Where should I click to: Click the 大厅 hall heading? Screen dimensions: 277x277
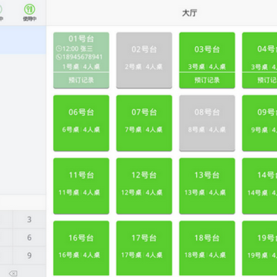point(189,13)
